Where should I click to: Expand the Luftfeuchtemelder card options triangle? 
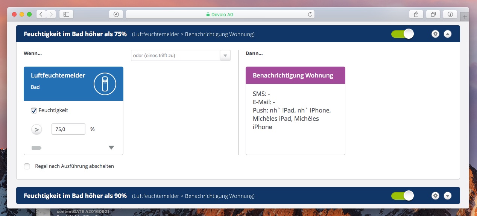pos(111,148)
